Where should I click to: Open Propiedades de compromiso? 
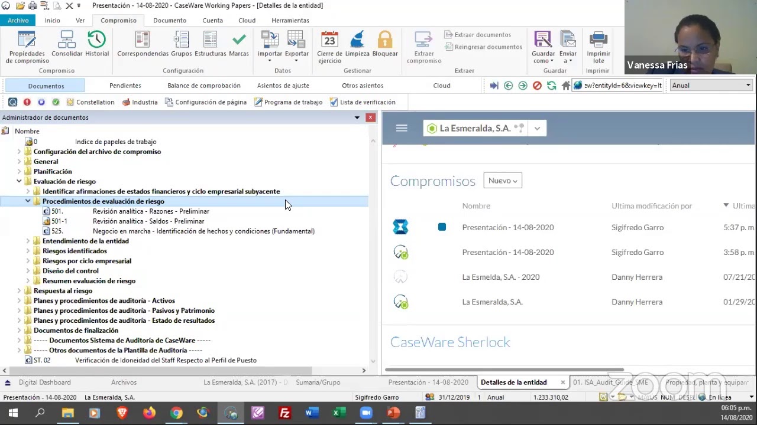(27, 47)
